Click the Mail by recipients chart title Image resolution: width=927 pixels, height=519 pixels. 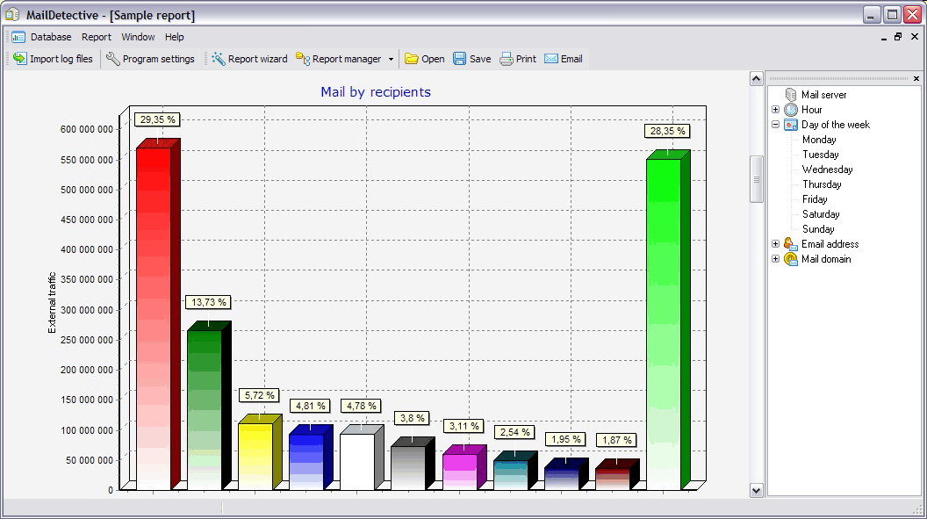376,92
